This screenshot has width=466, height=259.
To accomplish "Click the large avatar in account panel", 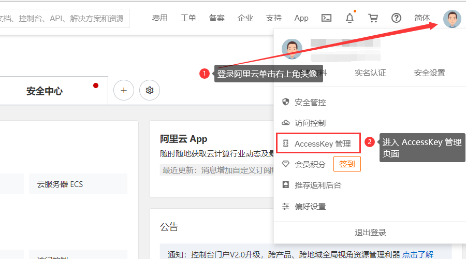I will pyautogui.click(x=292, y=49).
